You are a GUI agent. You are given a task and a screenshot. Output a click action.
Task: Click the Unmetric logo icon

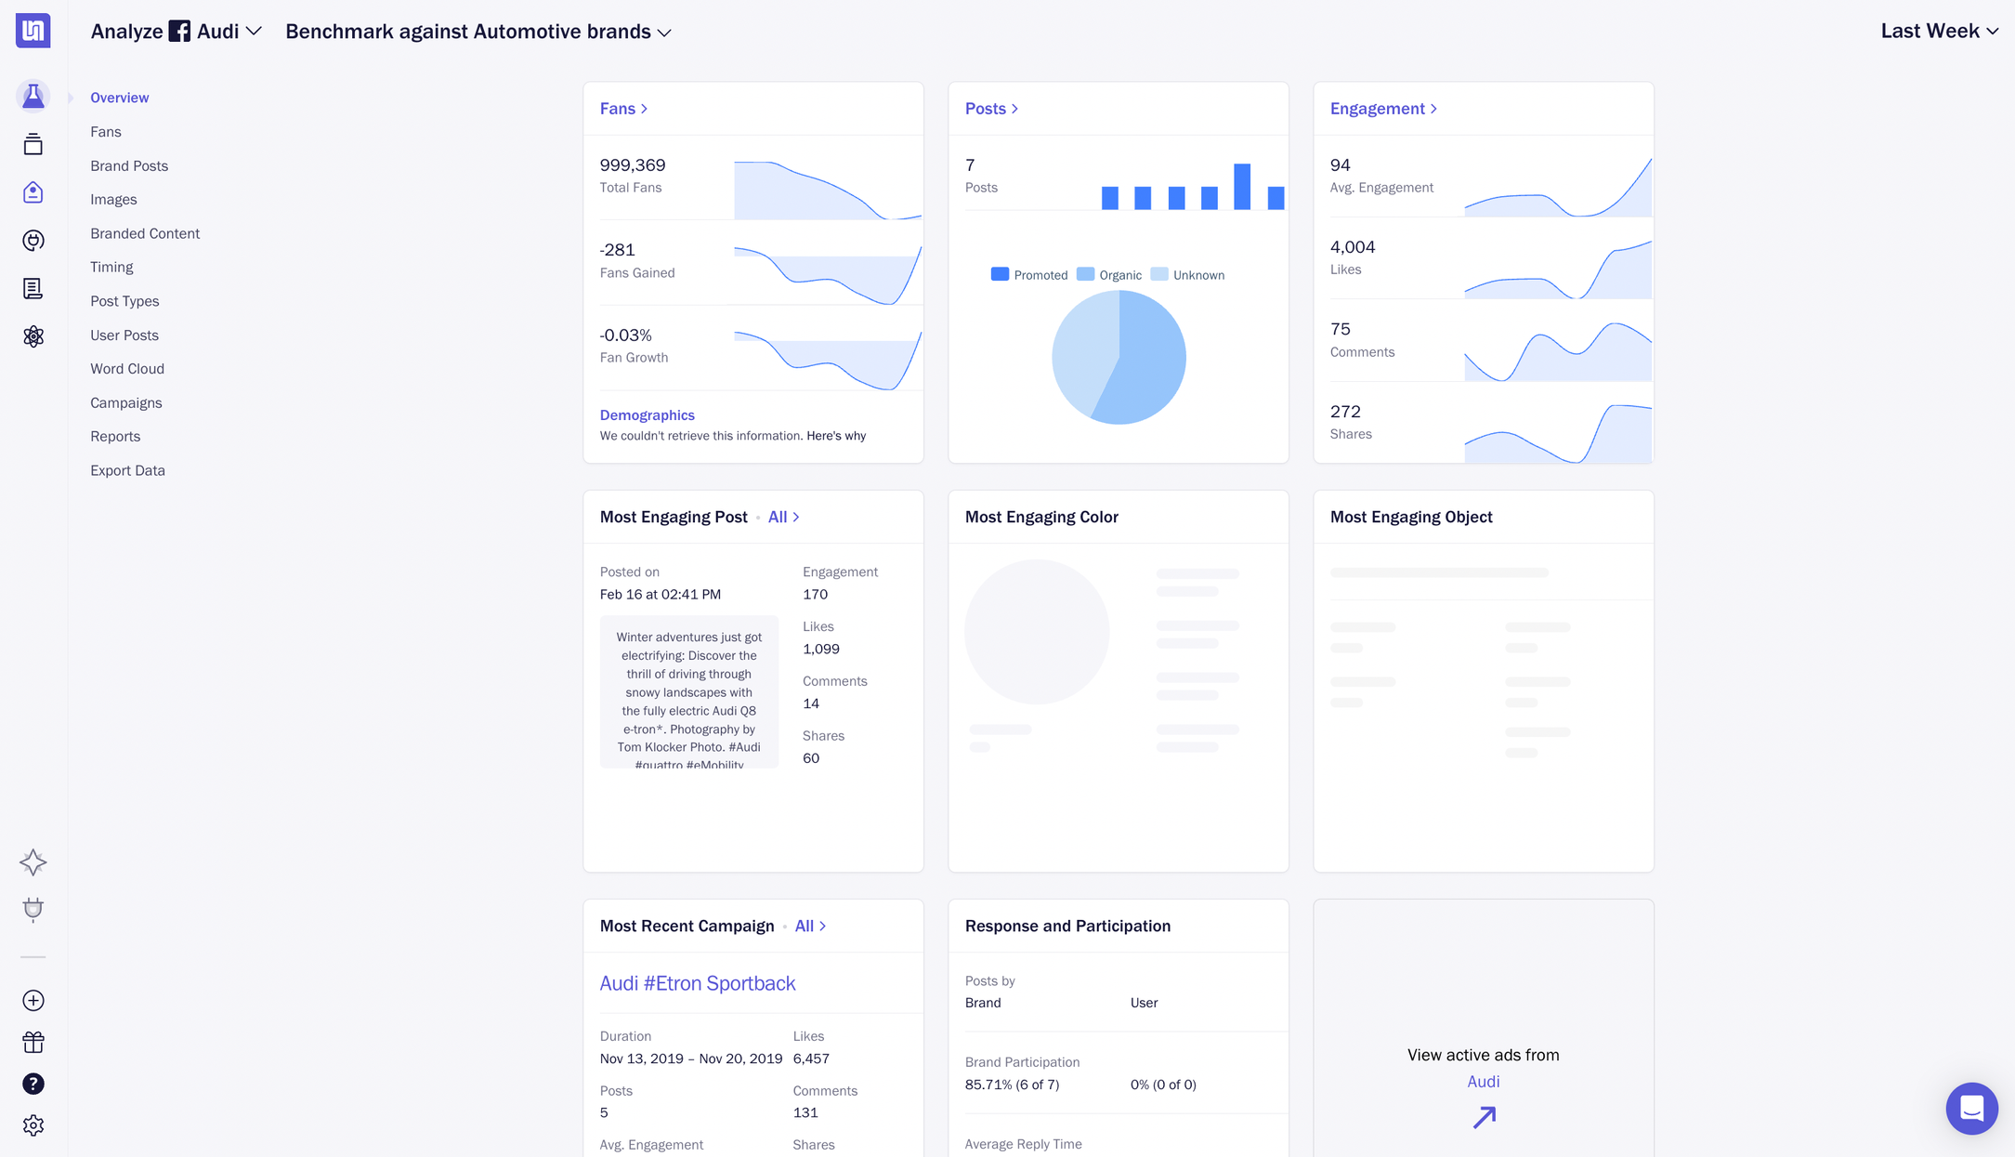click(33, 31)
